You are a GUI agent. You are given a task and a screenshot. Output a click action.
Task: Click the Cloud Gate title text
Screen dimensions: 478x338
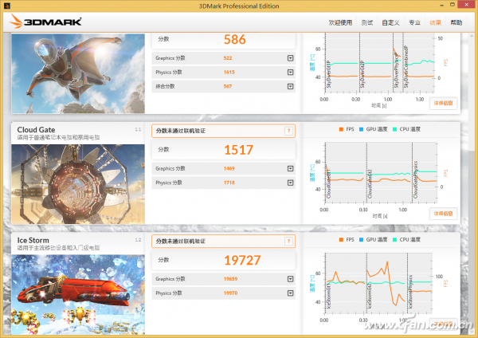coord(36,130)
